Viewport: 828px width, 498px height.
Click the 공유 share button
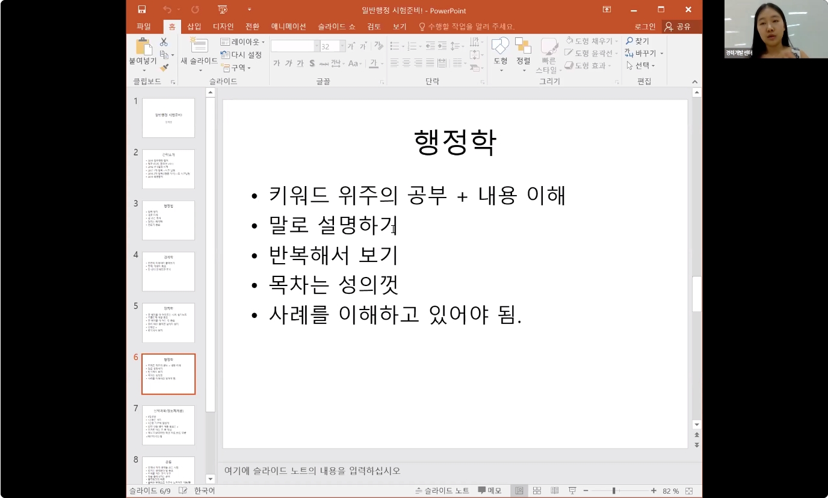(x=678, y=26)
